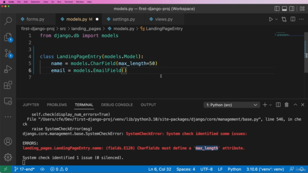
Task: Select language mode Python
Action: pyautogui.click(x=234, y=169)
